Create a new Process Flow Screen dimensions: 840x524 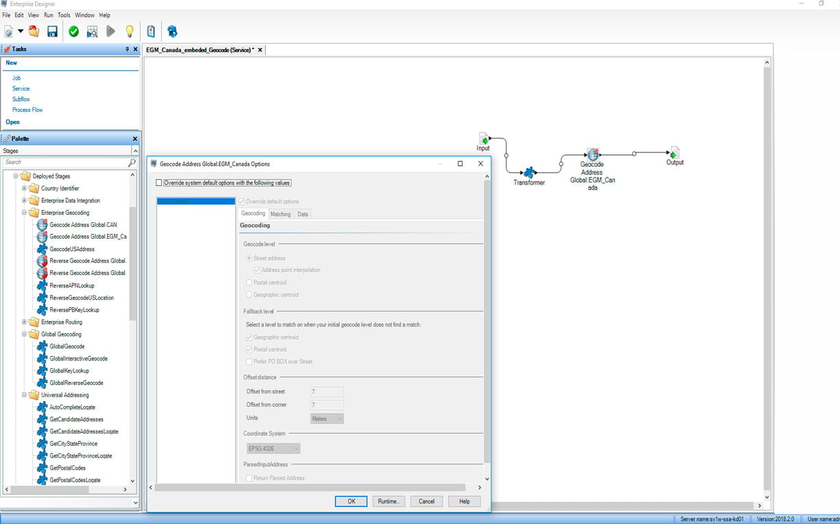26,110
